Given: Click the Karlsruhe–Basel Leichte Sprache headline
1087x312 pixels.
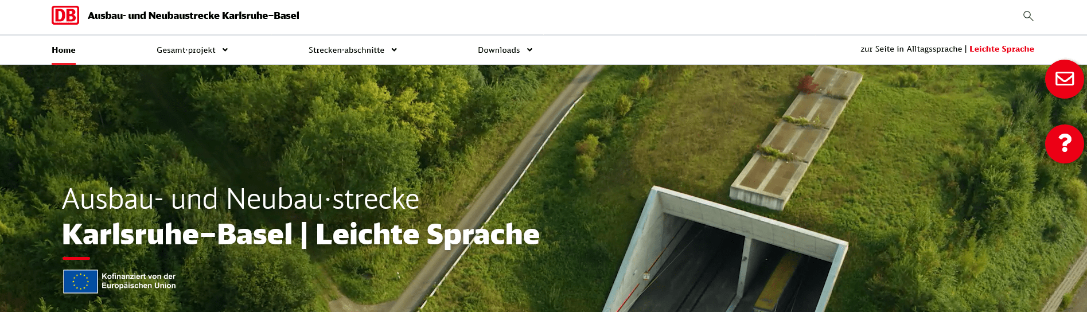Looking at the screenshot, I should [x=301, y=234].
